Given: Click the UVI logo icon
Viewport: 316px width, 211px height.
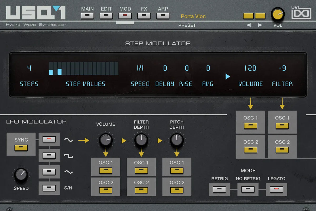Looking at the screenshot, I should click(301, 13).
